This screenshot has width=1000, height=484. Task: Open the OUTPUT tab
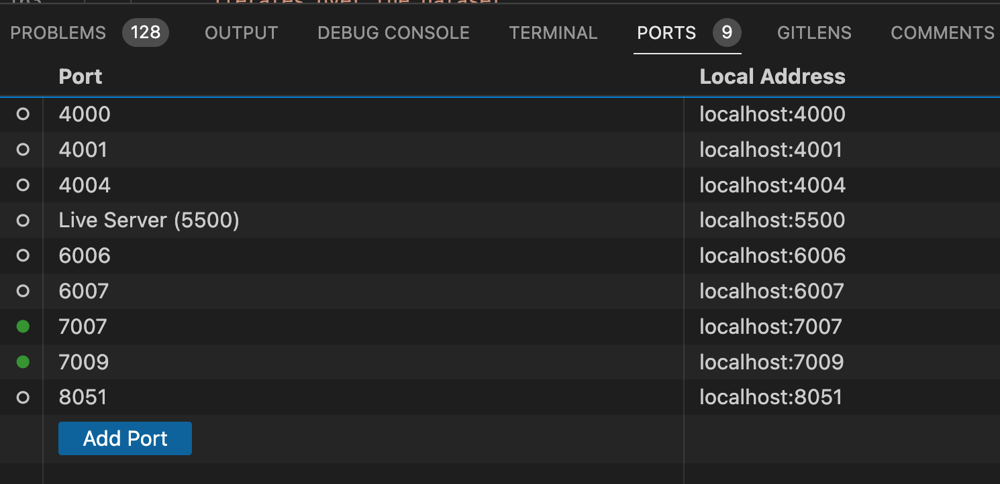[241, 32]
